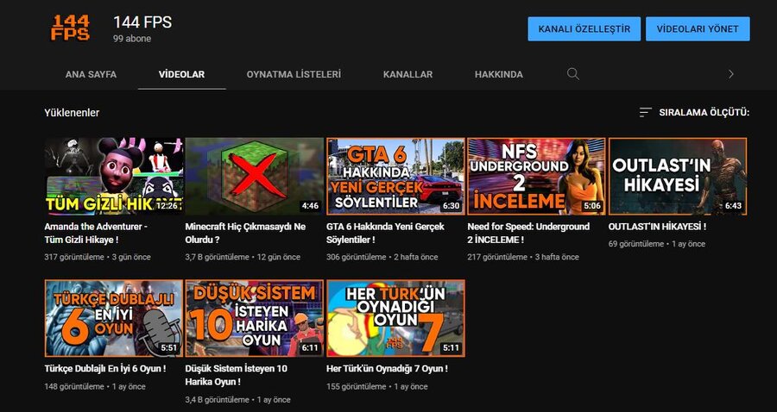The width and height of the screenshot is (777, 412).
Task: Click the 99 abone subscriber count
Action: pyautogui.click(x=132, y=39)
